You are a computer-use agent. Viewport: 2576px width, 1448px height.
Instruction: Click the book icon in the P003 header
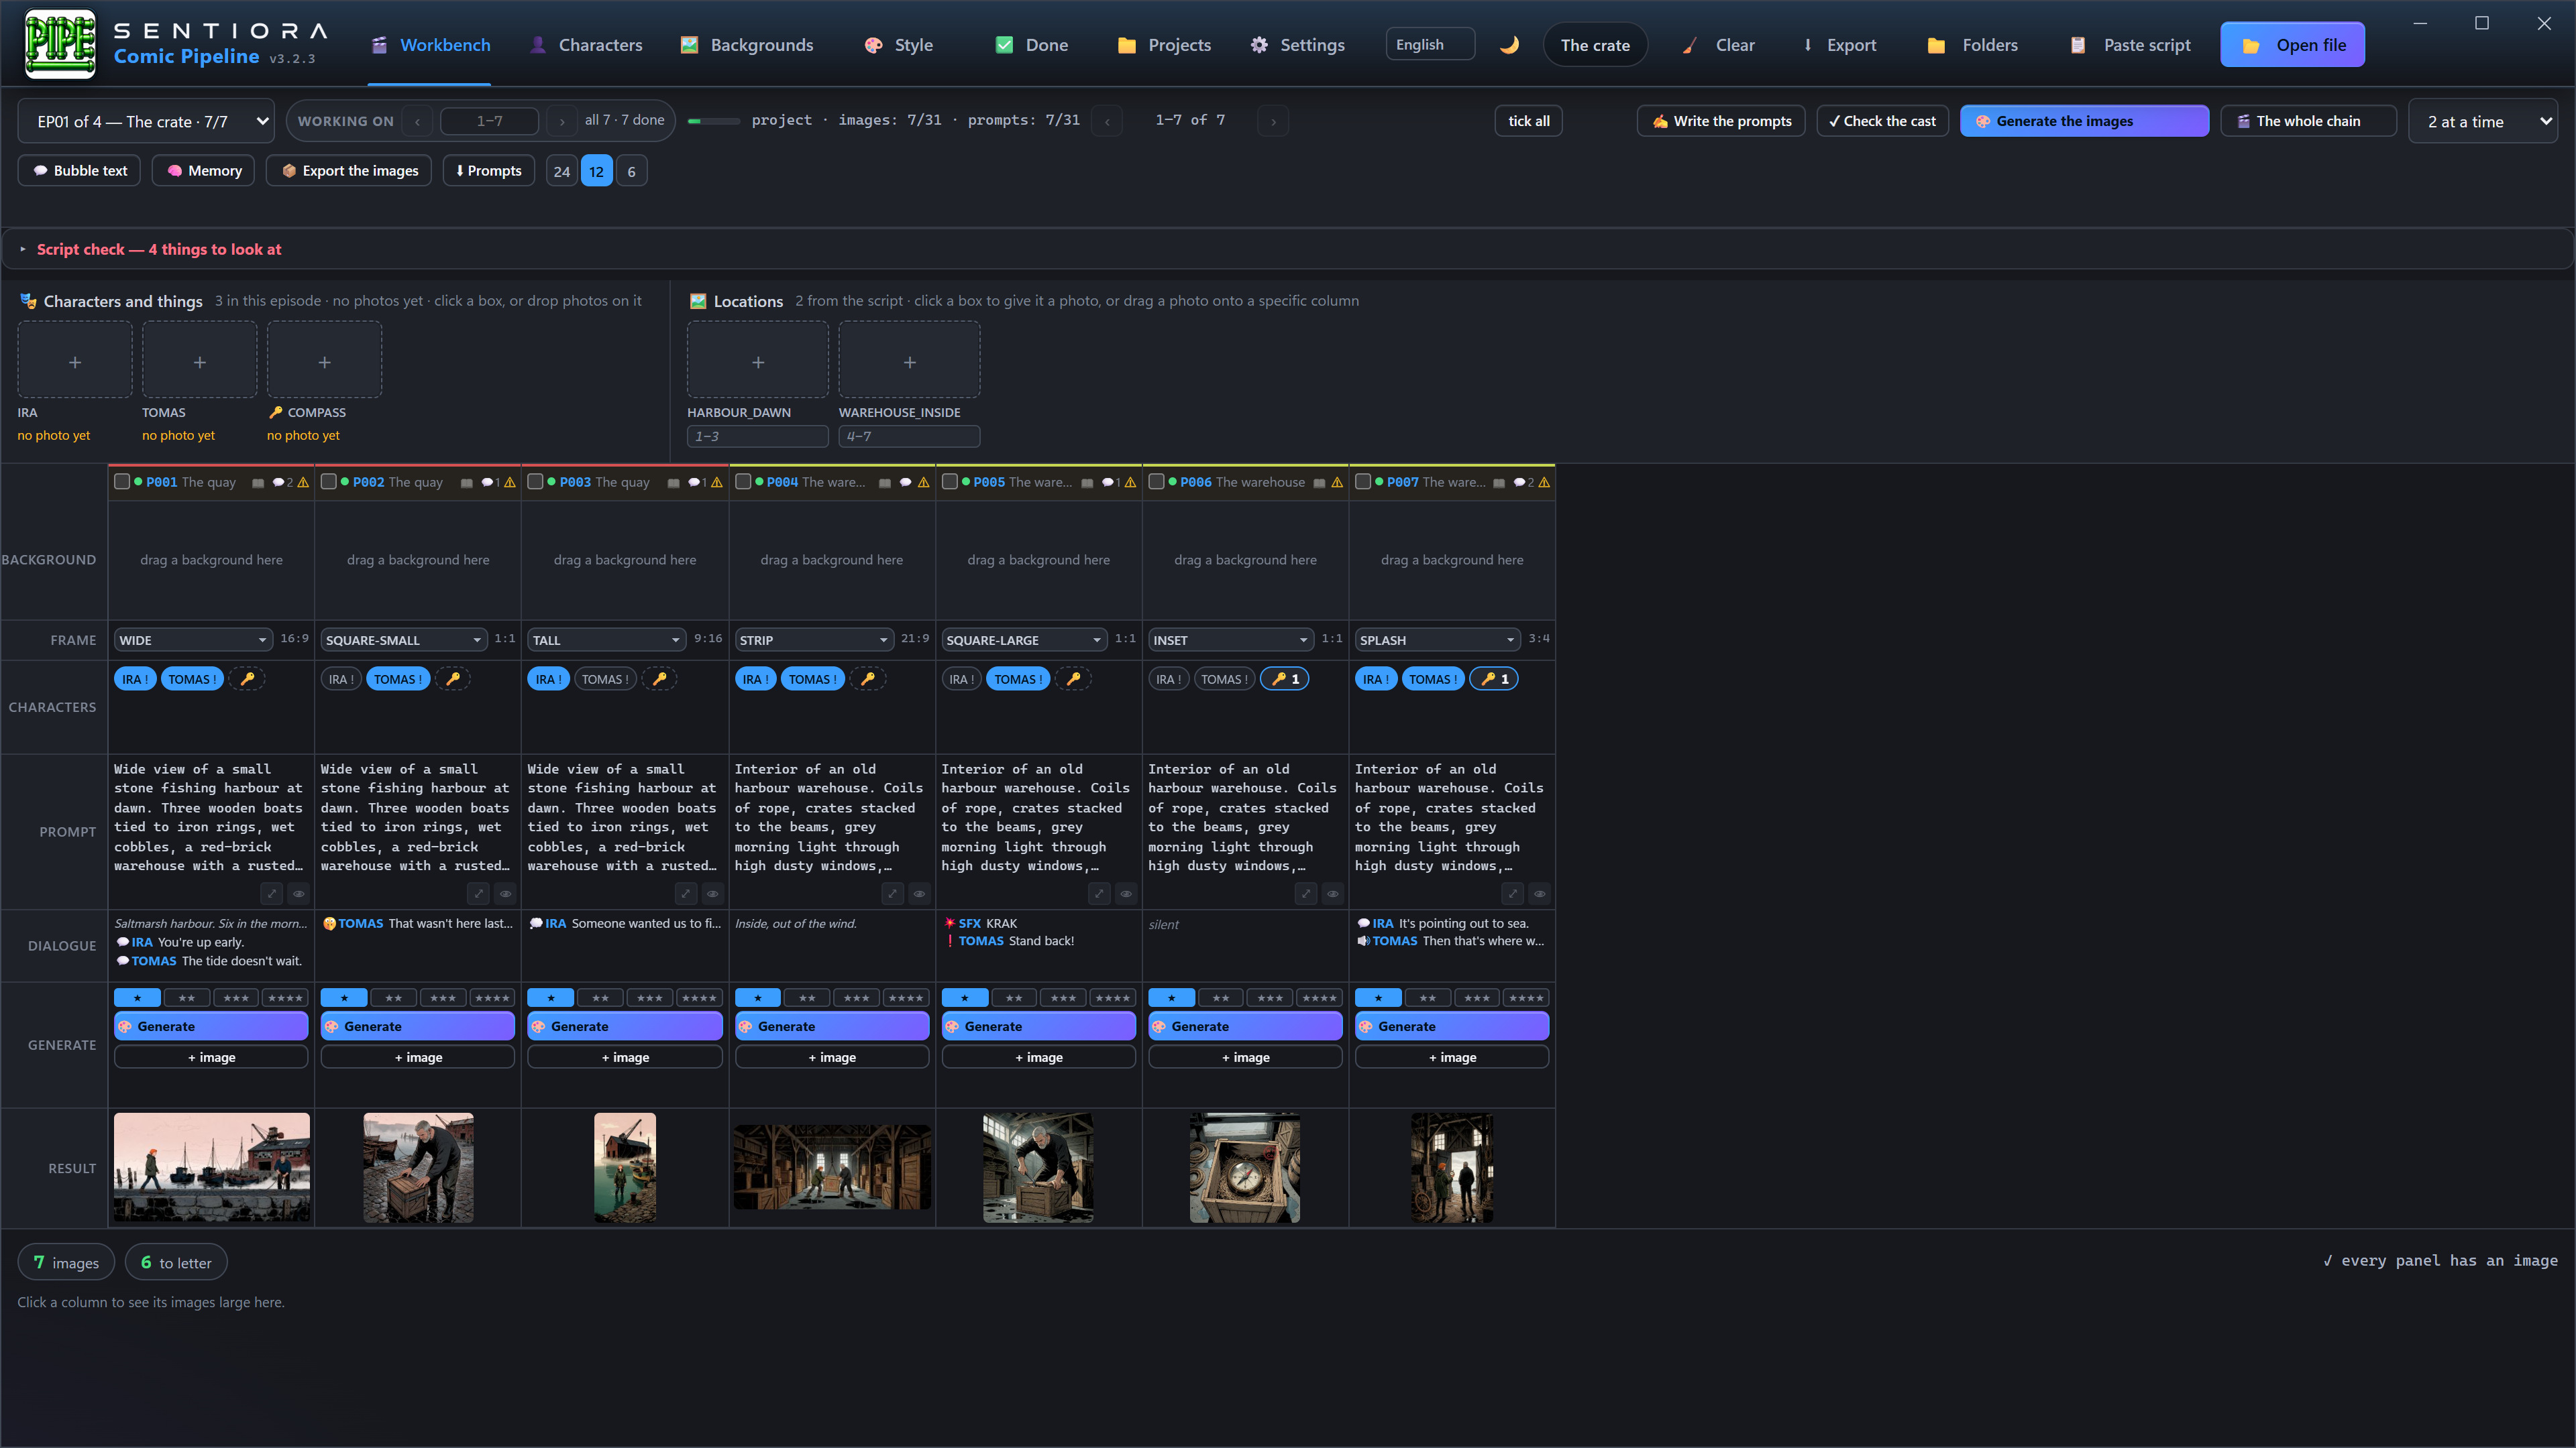point(673,483)
